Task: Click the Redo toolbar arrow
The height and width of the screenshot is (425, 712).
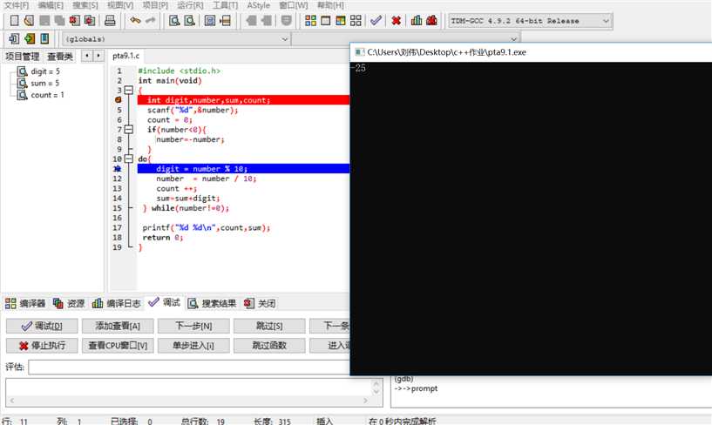Action: (x=150, y=20)
